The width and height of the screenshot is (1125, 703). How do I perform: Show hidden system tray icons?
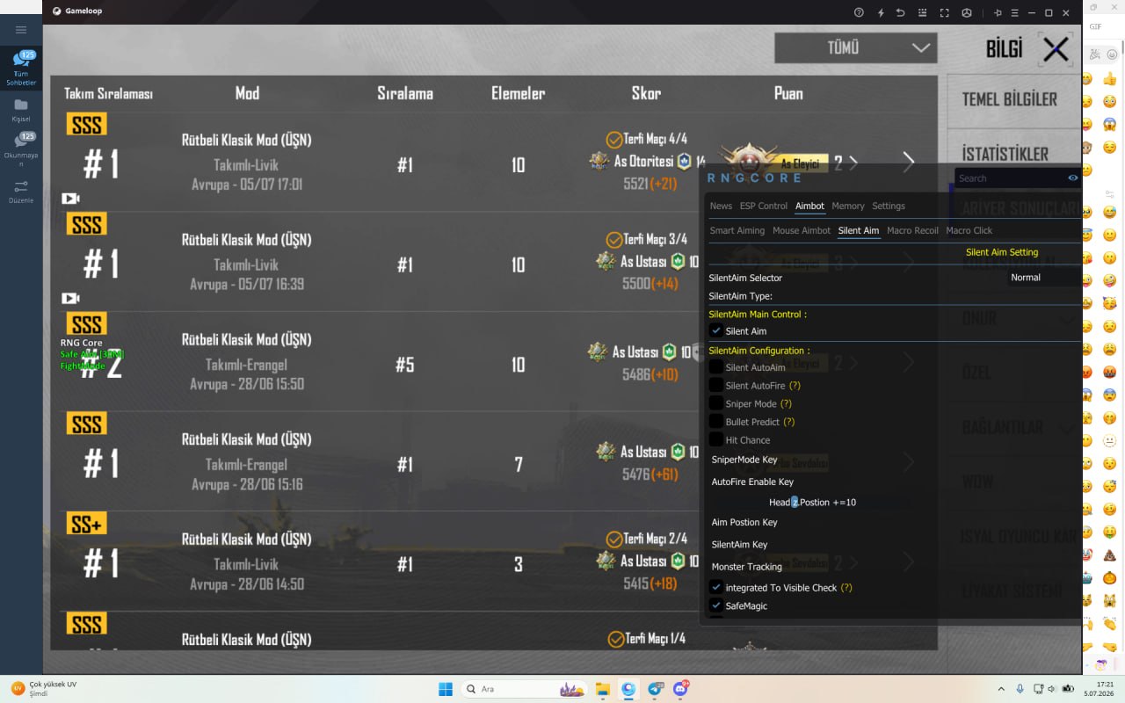tap(1001, 689)
